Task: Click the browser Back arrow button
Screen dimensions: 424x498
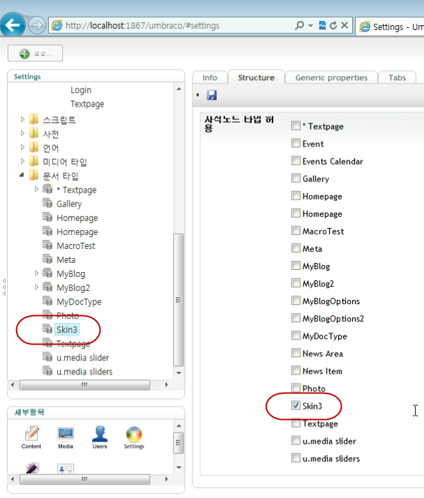Action: coord(13,25)
